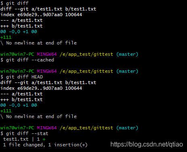
Task: Click the last 'win7@win7-PC' prompt user
Action: tap(17, 128)
